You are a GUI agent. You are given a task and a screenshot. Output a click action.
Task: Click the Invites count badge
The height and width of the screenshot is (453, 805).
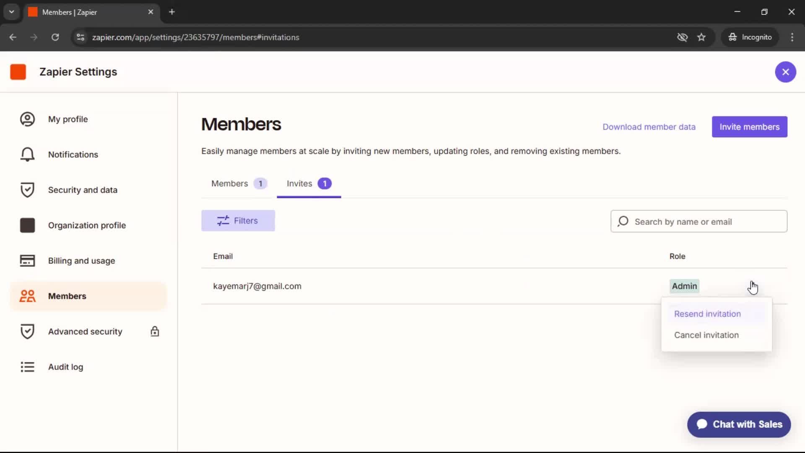325,184
